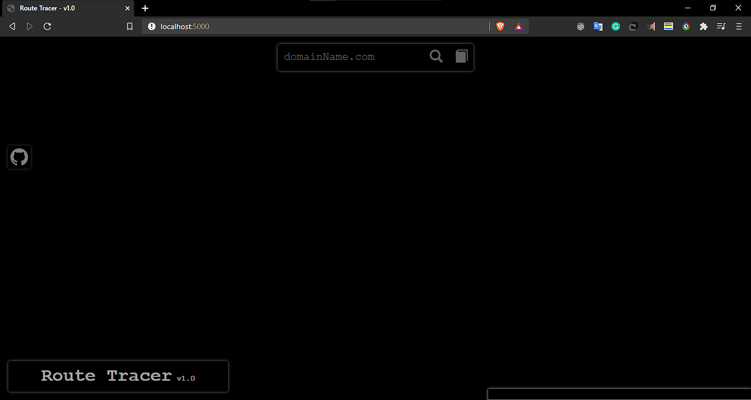Image resolution: width=751 pixels, height=400 pixels.
Task: Click the megaphone extension icon
Action: (651, 26)
